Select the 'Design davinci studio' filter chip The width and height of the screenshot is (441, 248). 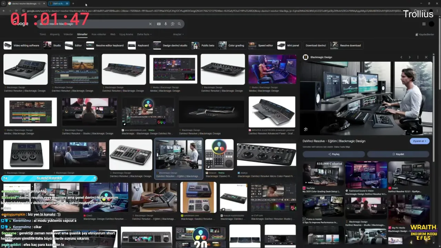click(171, 45)
